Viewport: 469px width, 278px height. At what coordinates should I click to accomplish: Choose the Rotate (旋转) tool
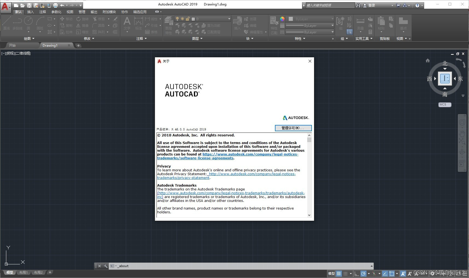(83, 19)
